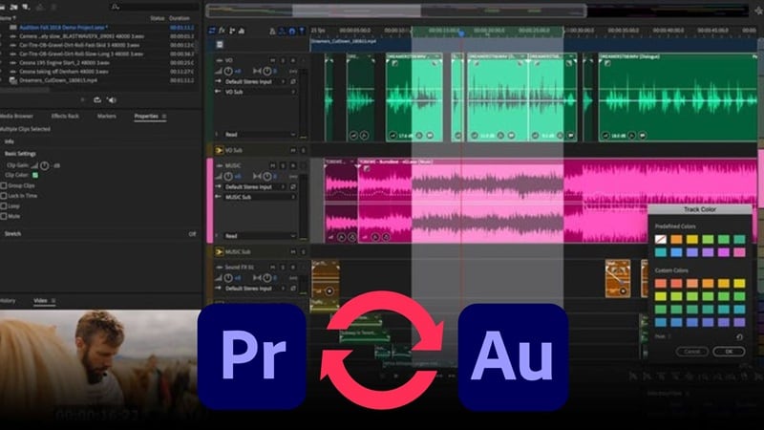Open MUSIC track Read automation dropdown
764x430 pixels.
click(x=260, y=235)
